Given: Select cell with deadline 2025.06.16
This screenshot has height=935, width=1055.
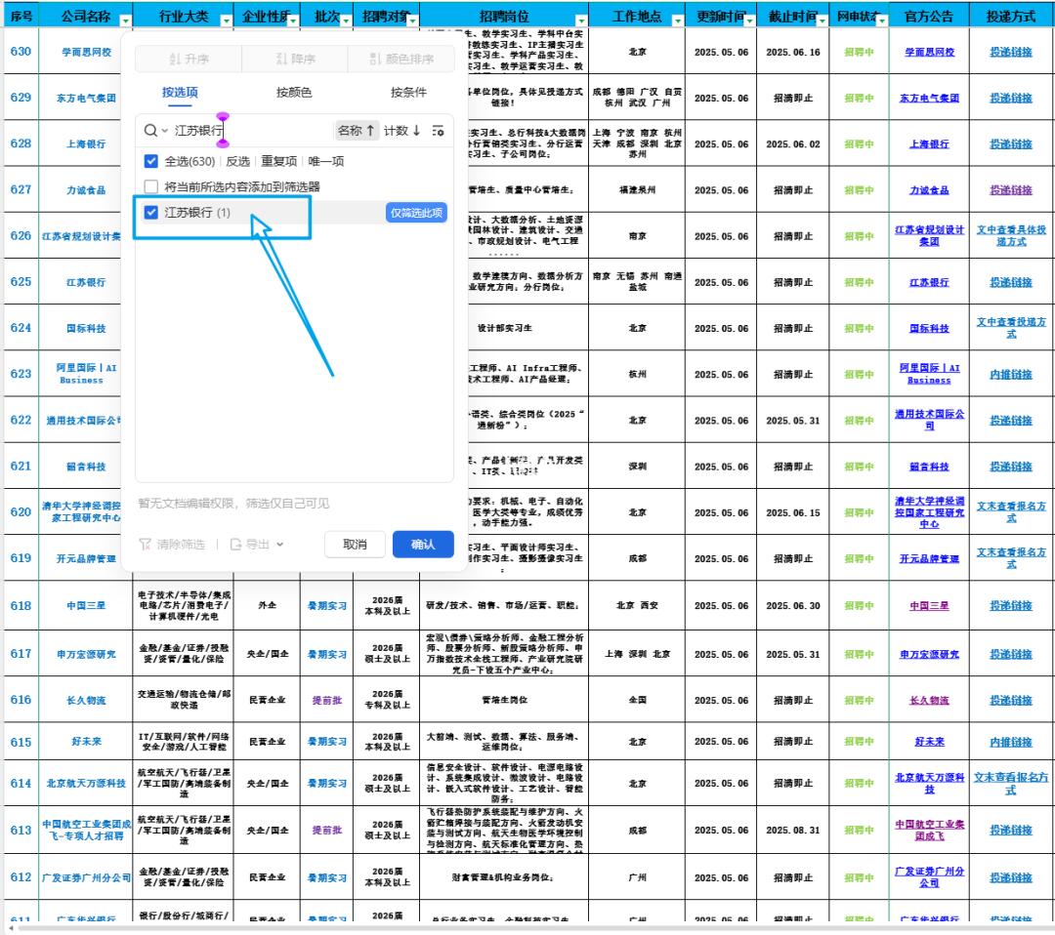Looking at the screenshot, I should pyautogui.click(x=792, y=52).
